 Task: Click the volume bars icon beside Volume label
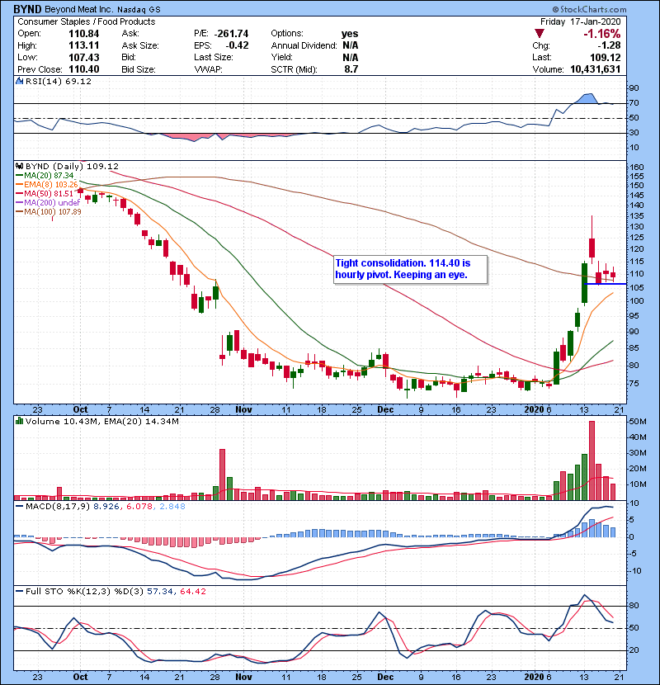pos(19,421)
